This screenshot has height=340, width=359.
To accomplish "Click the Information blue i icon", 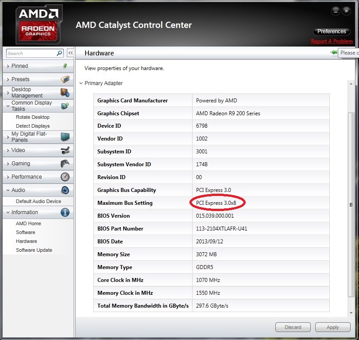I will click(x=65, y=212).
